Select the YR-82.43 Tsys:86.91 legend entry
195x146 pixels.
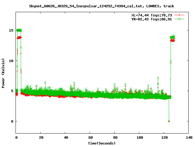click(152, 19)
